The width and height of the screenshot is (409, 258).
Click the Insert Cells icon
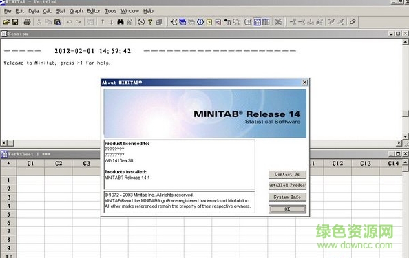click(293, 22)
